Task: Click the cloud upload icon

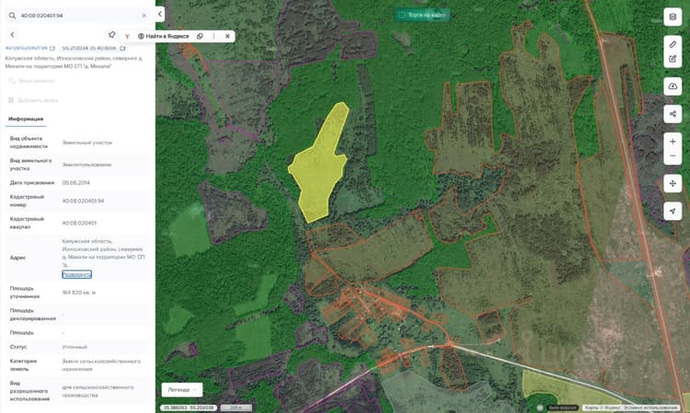Action: pos(673,86)
